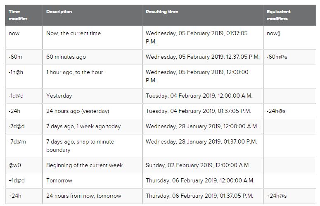Click the "1 hour ago, to the hour" description
The image size is (320, 206).
click(75, 72)
